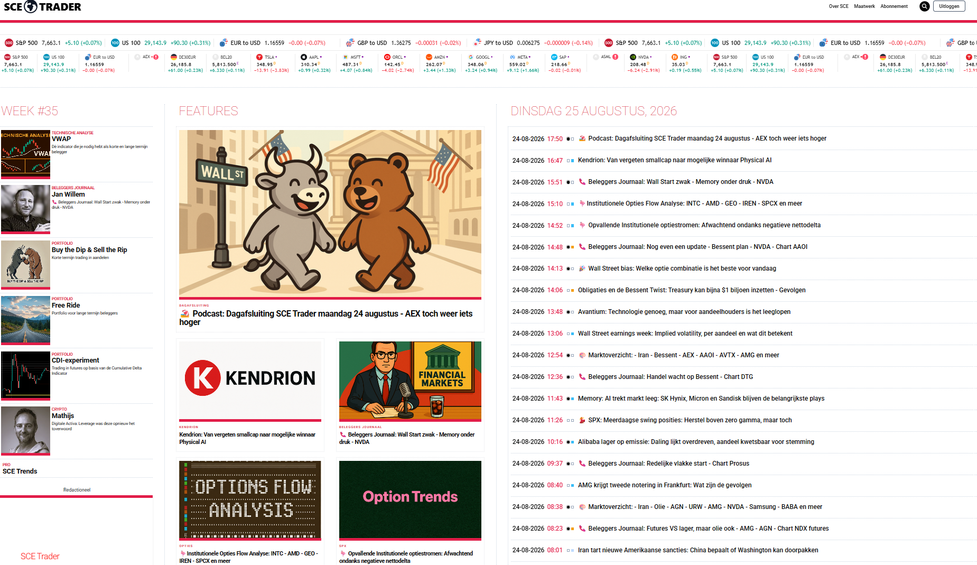
Task: Open the Free Ride title link
Action: click(x=66, y=305)
